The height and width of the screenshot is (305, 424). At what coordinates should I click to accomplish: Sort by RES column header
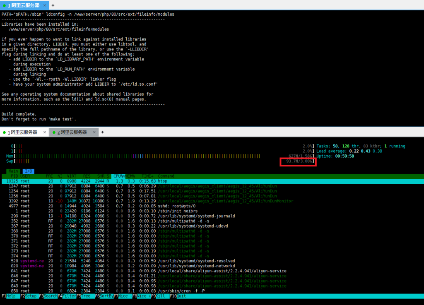tap(87, 176)
